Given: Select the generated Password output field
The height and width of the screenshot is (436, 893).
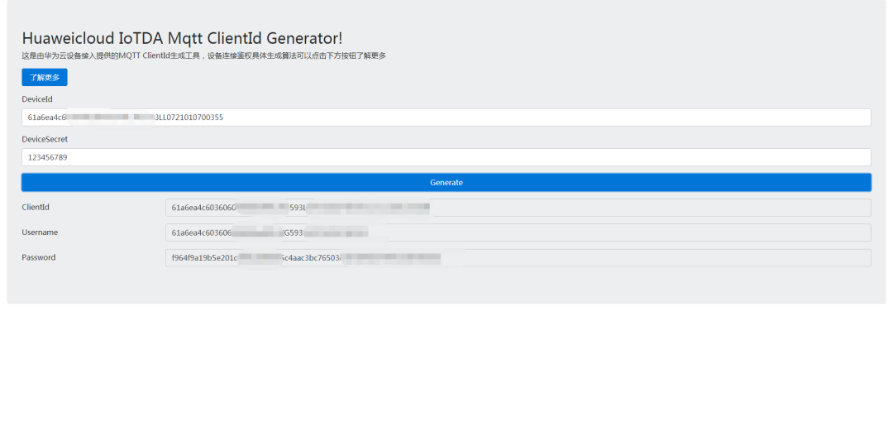Looking at the screenshot, I should point(518,257).
